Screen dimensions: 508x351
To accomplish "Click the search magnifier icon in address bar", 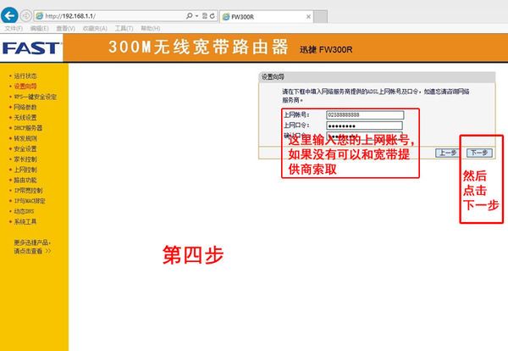I will pyautogui.click(x=189, y=15).
